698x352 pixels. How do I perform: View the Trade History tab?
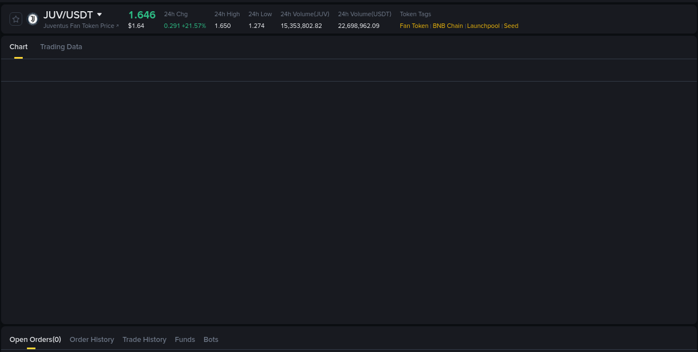144,339
